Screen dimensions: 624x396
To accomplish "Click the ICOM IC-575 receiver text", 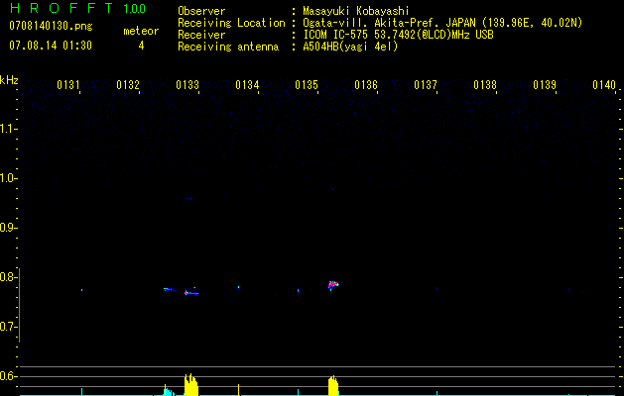I will (x=399, y=35).
